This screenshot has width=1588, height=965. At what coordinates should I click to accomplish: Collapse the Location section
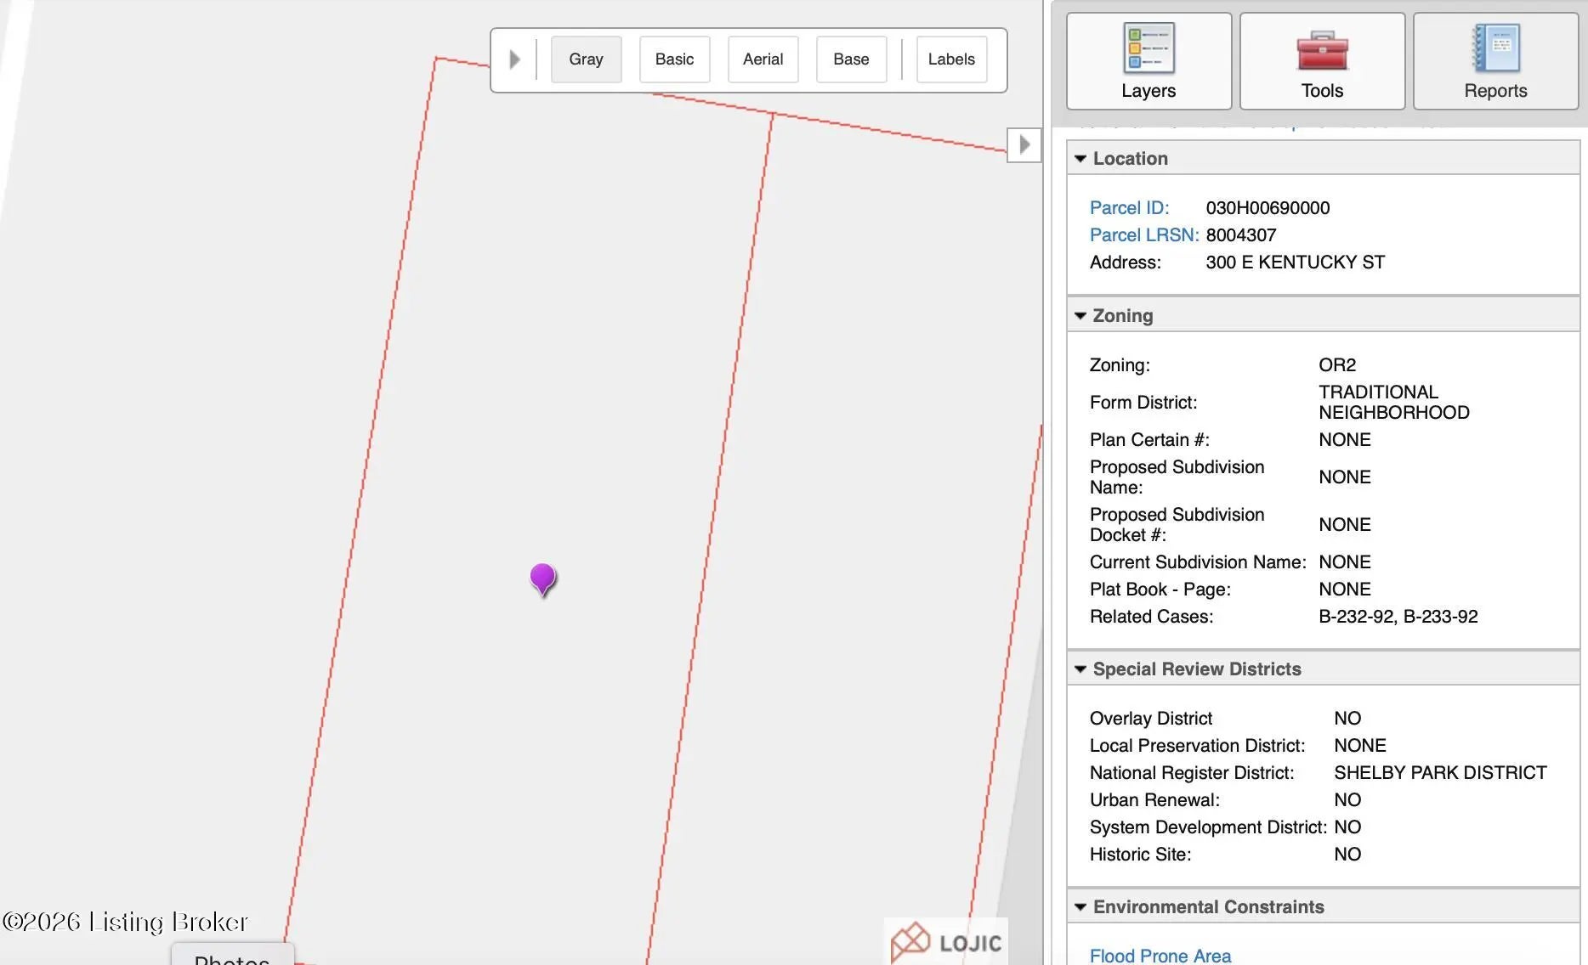[x=1080, y=159]
